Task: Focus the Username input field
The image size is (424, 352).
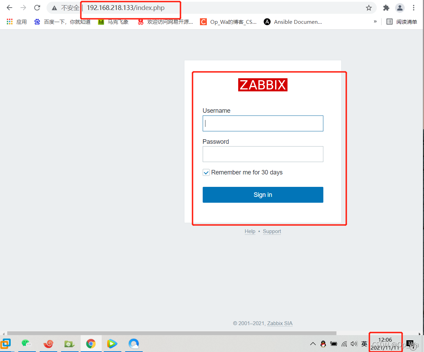Action: coord(263,123)
